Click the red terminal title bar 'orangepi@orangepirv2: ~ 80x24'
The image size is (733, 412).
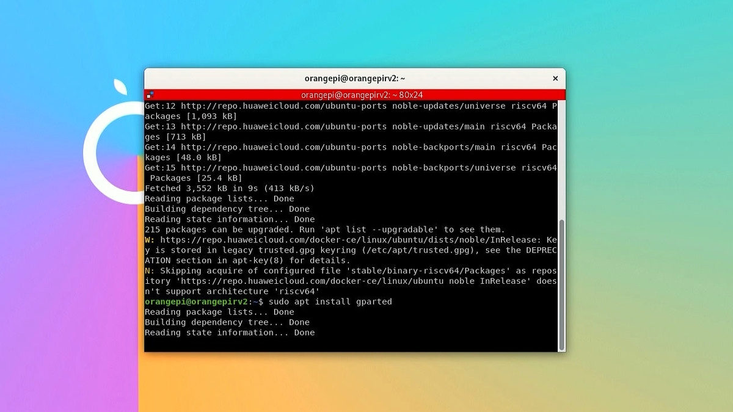point(355,95)
